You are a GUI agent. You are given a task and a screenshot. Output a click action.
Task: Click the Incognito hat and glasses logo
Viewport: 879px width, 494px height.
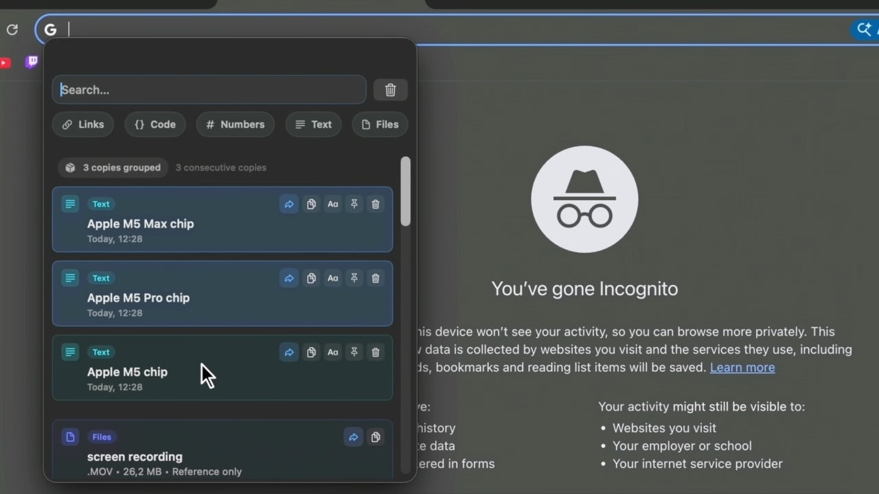click(584, 199)
